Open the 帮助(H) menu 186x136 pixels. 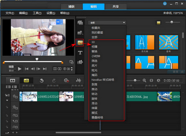[x=65, y=13]
